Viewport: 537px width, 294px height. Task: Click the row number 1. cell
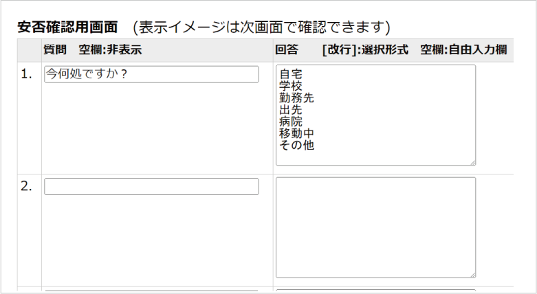27,75
